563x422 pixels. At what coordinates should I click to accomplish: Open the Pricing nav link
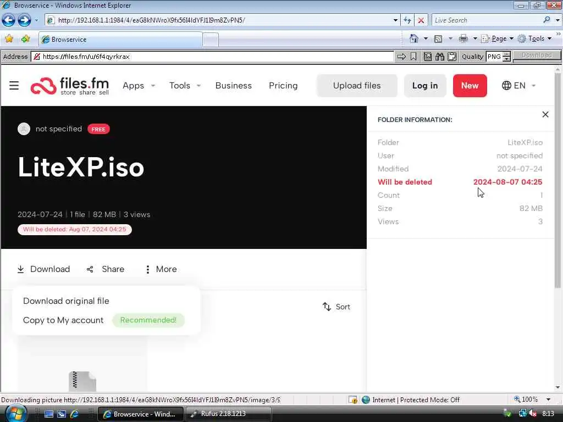283,85
